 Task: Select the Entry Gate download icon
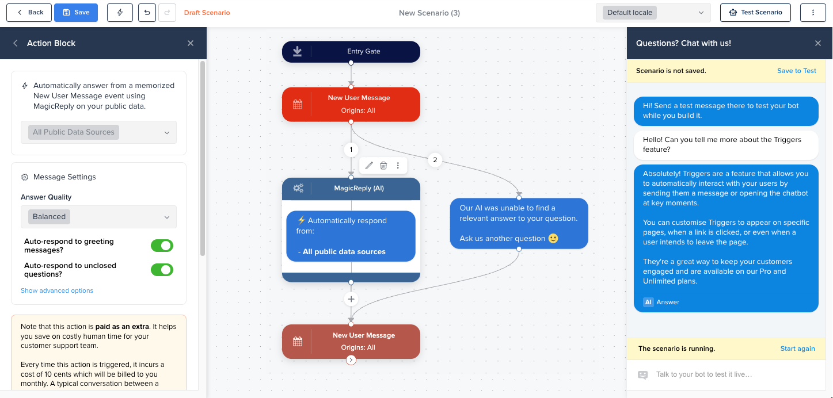click(x=296, y=51)
